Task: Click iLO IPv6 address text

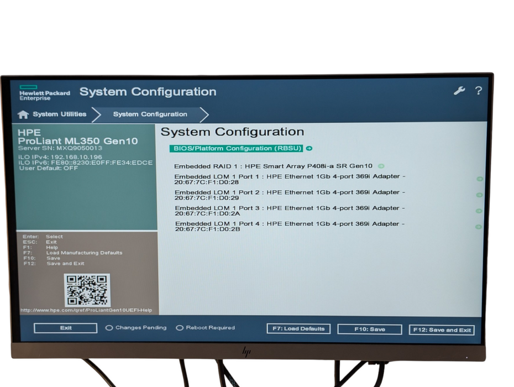Action: 86,163
